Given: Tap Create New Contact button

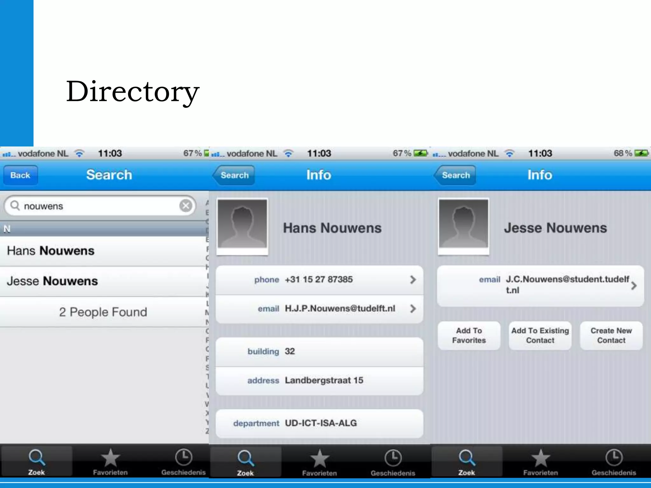Looking at the screenshot, I should [x=611, y=335].
